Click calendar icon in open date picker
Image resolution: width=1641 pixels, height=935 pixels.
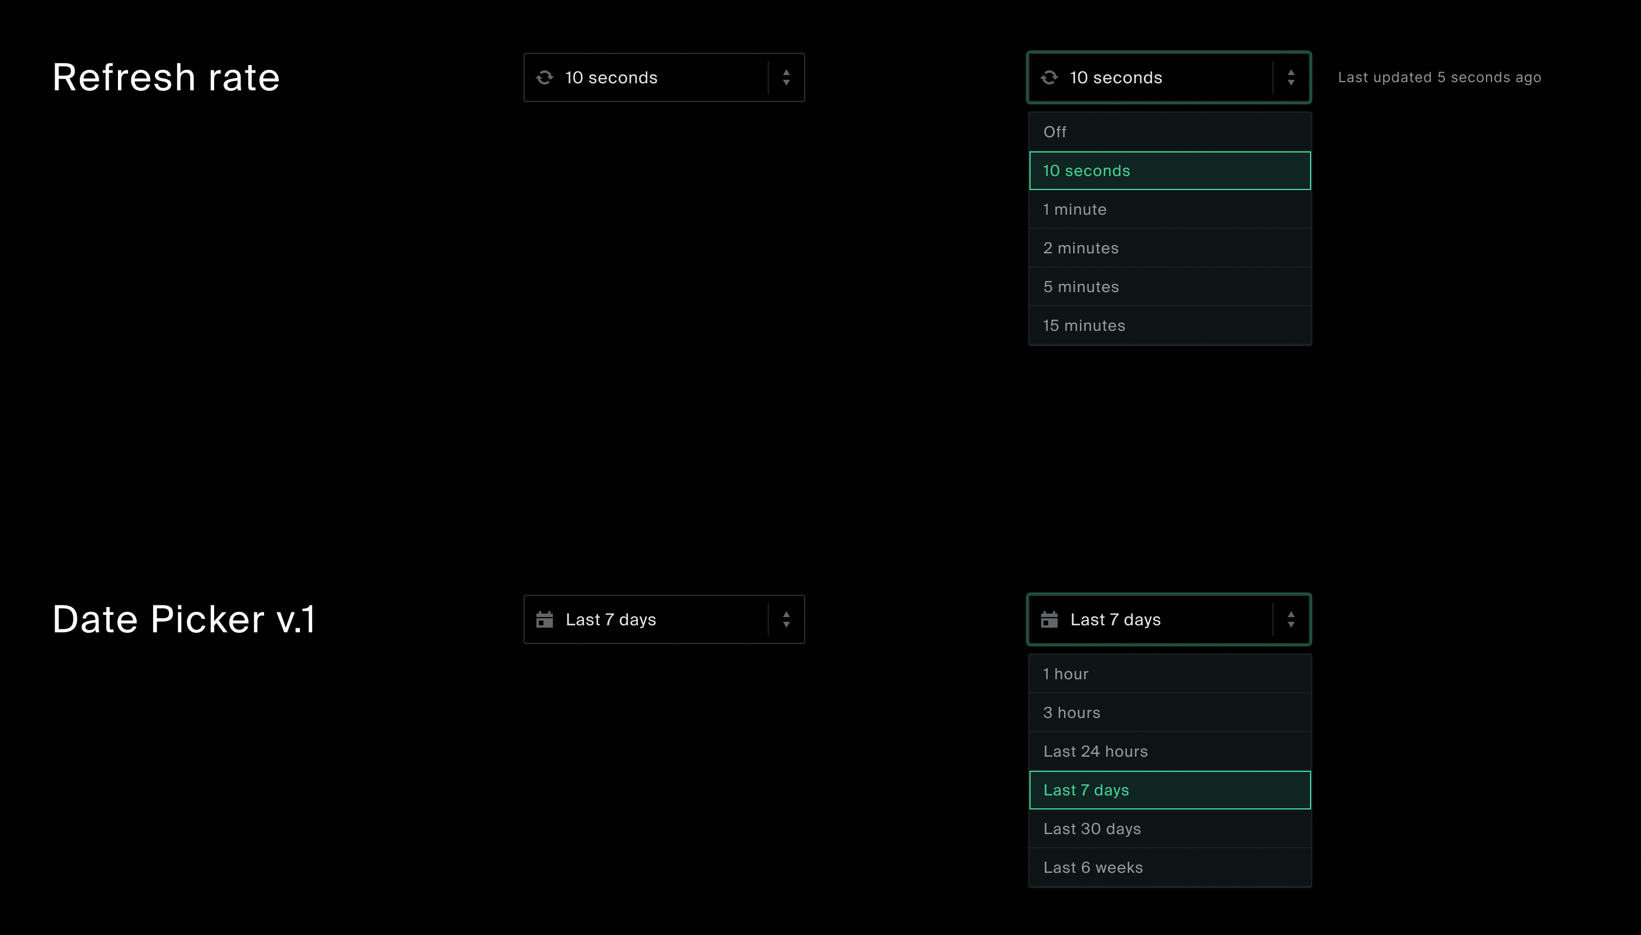click(1049, 619)
